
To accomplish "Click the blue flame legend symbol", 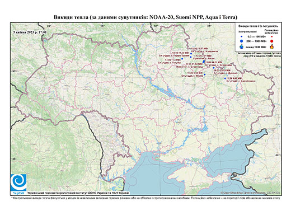I will click(x=242, y=46).
